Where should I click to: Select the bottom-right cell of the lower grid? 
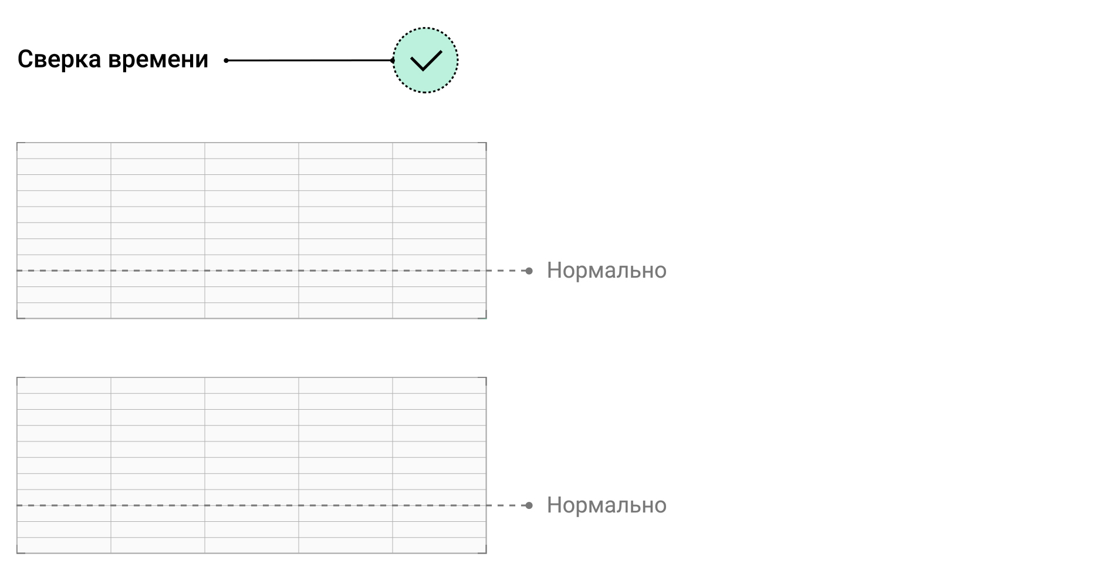tap(439, 545)
